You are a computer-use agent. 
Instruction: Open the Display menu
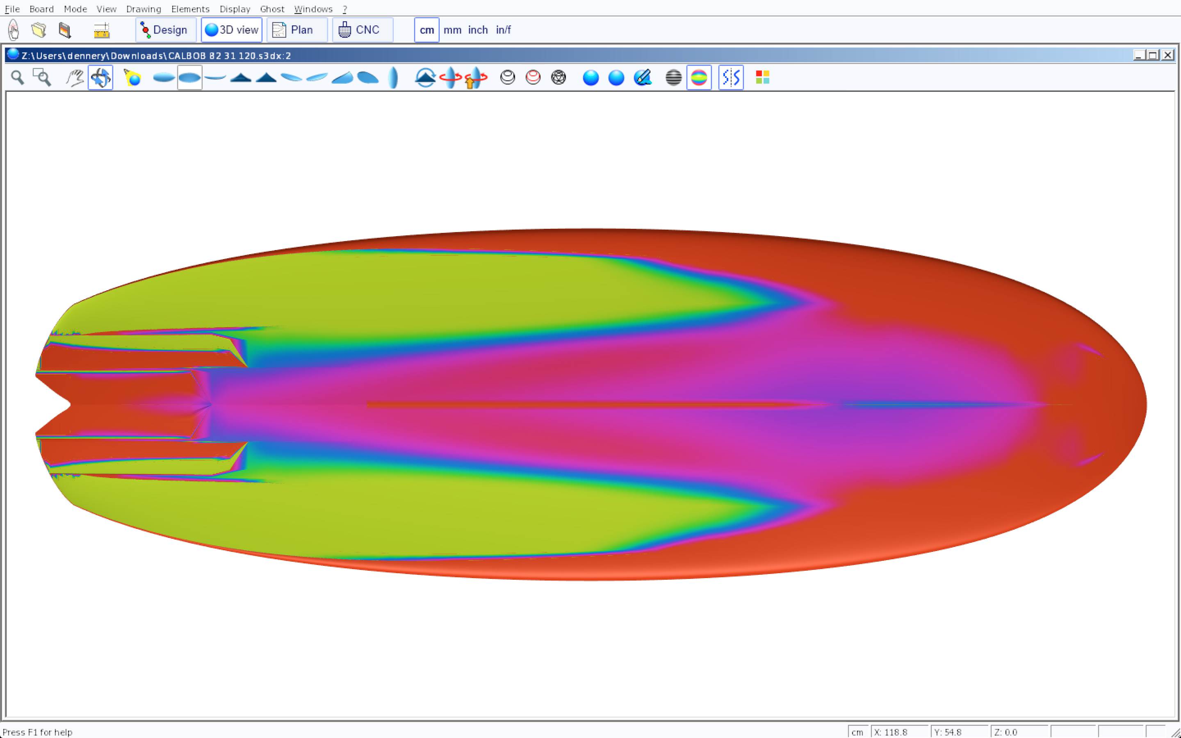[235, 9]
